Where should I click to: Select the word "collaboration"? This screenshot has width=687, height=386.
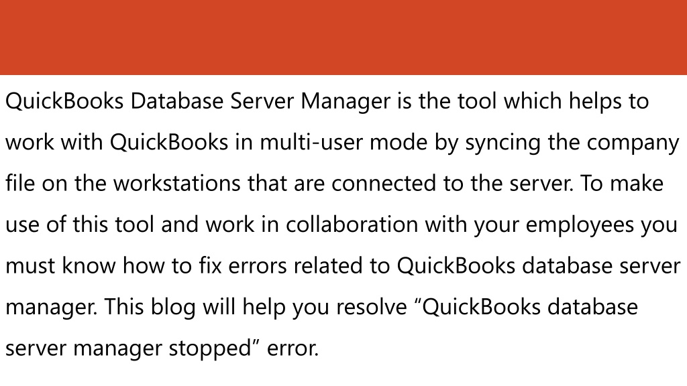[352, 224]
